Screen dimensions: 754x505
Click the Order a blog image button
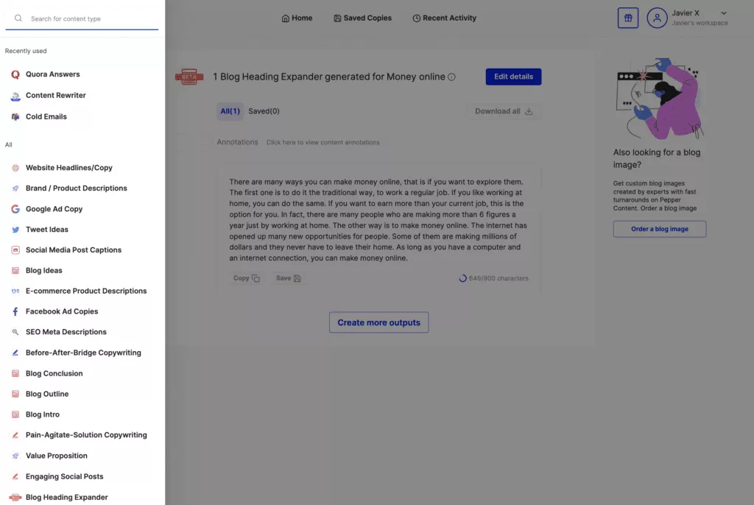[x=659, y=229]
